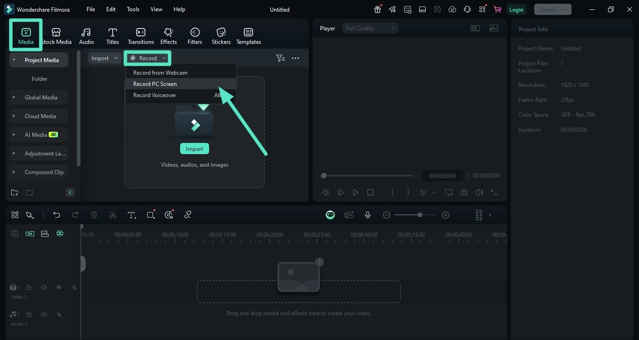
Task: Zoom out the timeline with minus
Action: coord(387,215)
